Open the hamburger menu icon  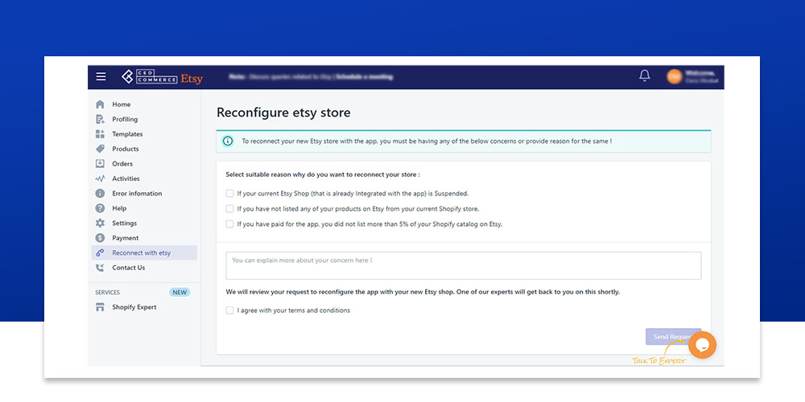click(101, 76)
